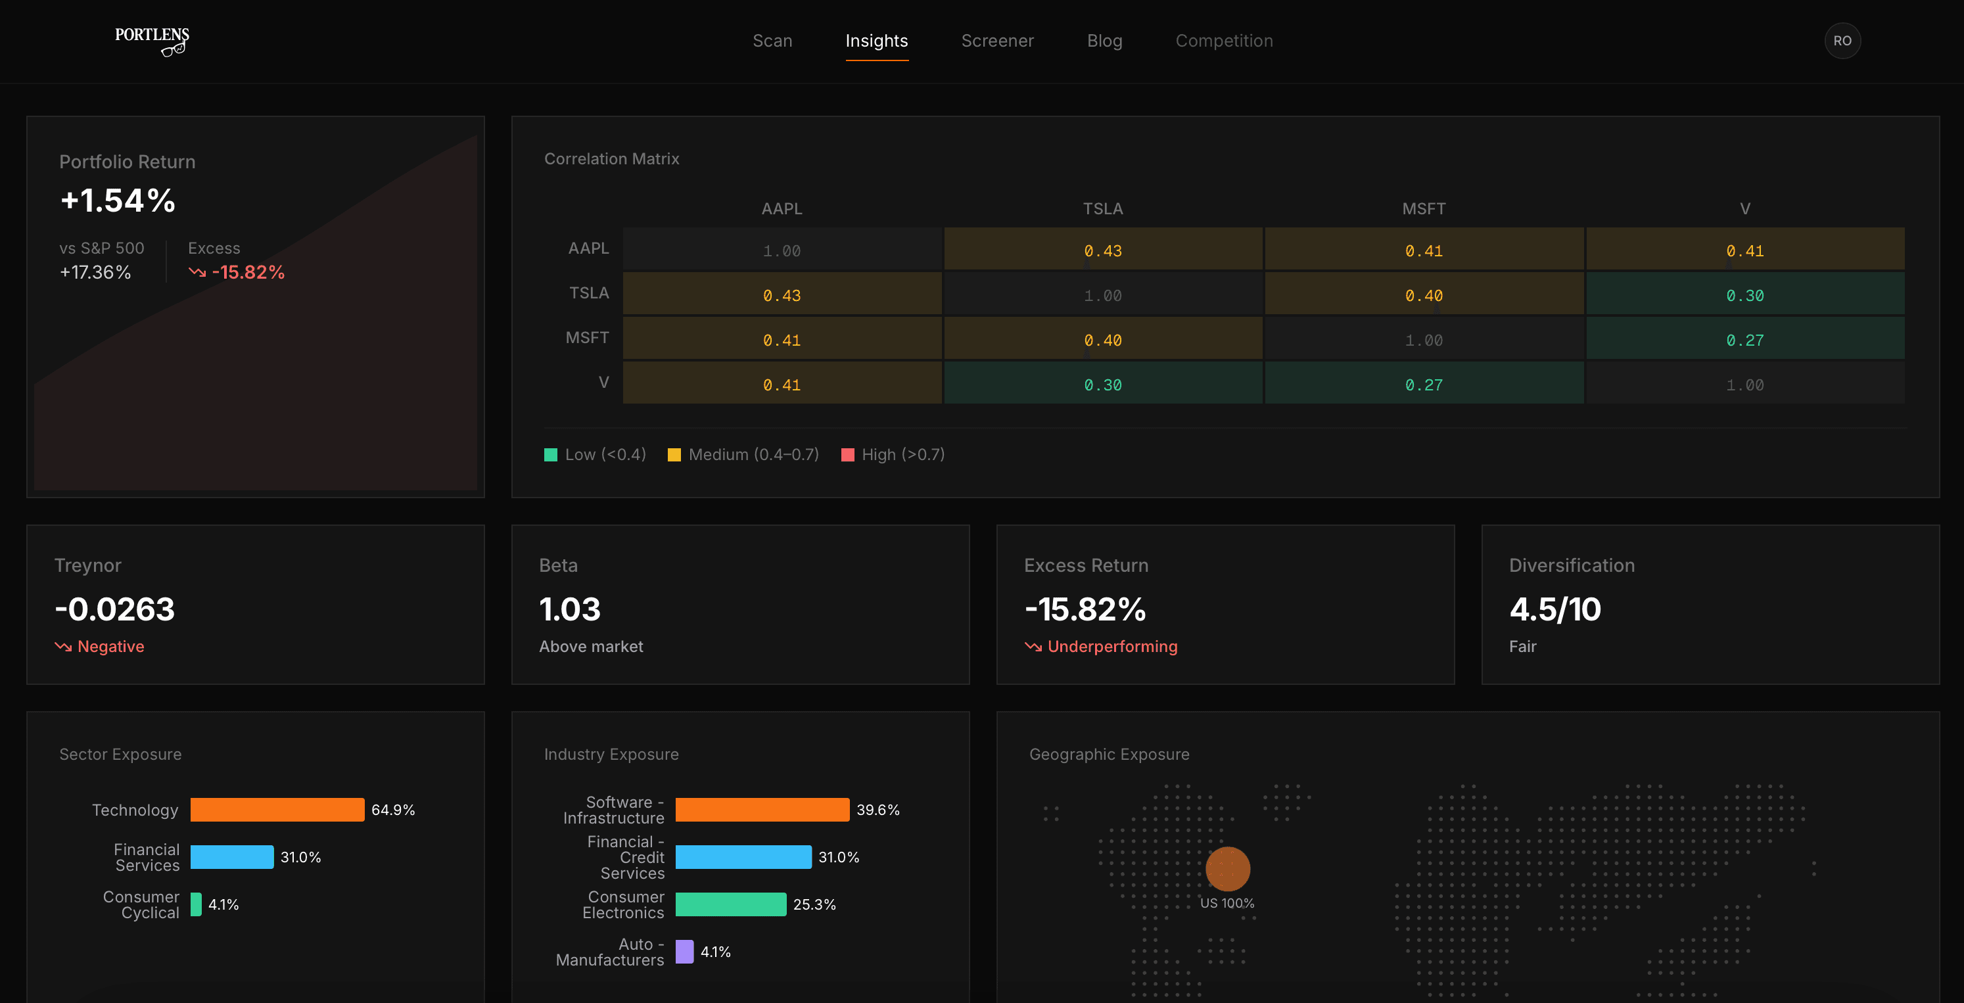Screen dimensions: 1964x1003
Task: Click the Above market label
Action: (591, 646)
